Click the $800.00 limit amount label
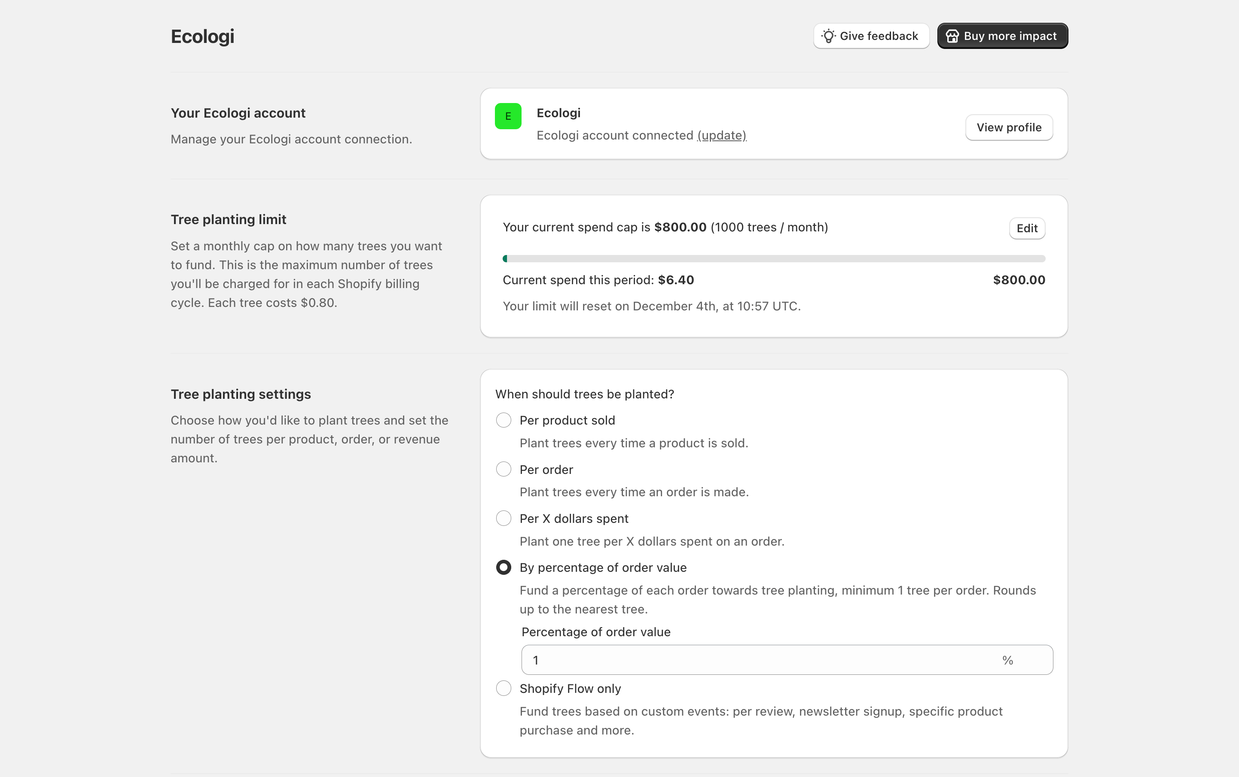The image size is (1239, 777). 1018,280
